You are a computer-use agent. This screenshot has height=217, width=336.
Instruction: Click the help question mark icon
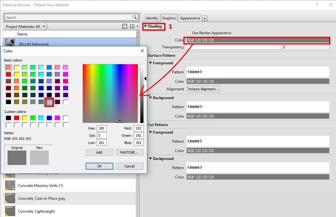click(317, 5)
